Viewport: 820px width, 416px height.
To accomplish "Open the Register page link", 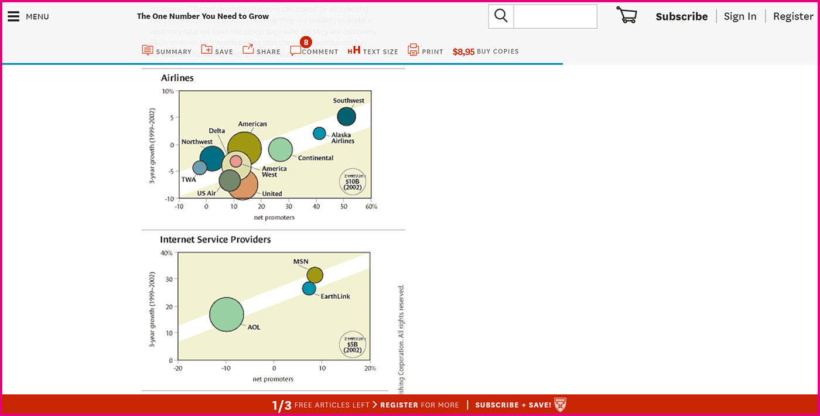I will tap(792, 16).
